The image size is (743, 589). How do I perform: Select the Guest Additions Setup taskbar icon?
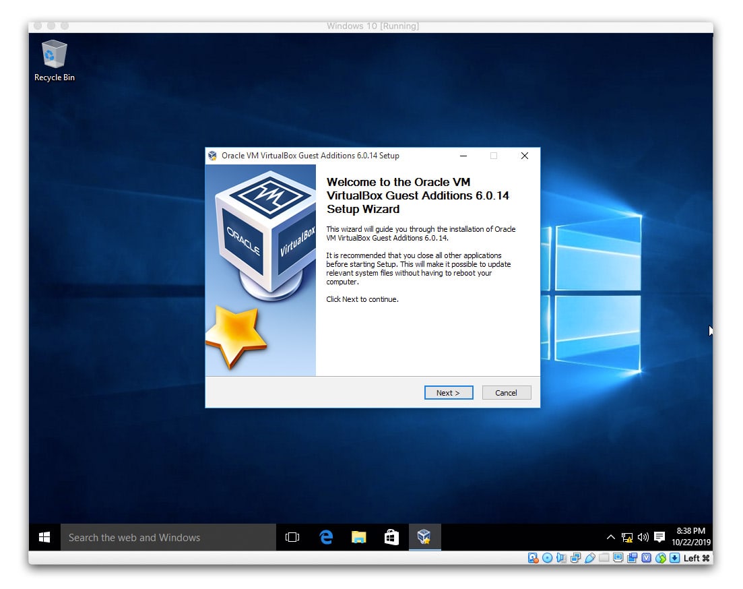point(424,537)
